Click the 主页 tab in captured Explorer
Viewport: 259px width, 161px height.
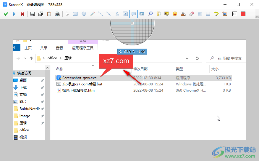(28, 48)
